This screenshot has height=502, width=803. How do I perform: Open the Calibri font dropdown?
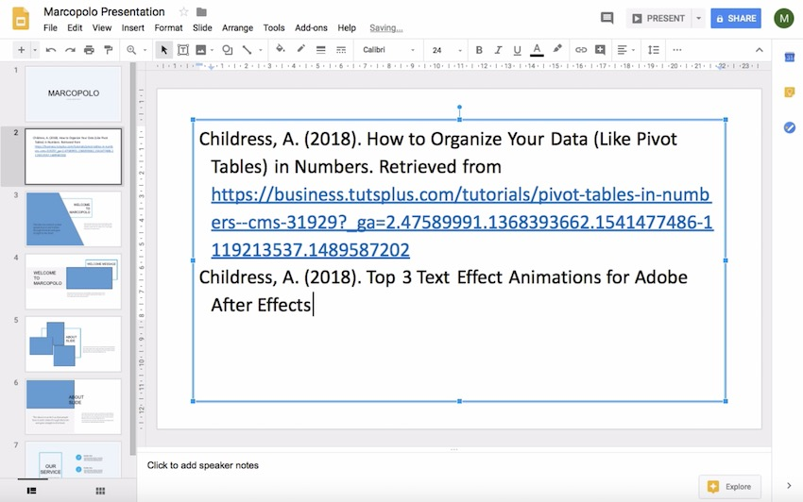(x=388, y=50)
